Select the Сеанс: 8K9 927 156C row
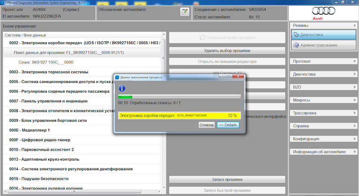359x196 pixels. tap(82, 62)
